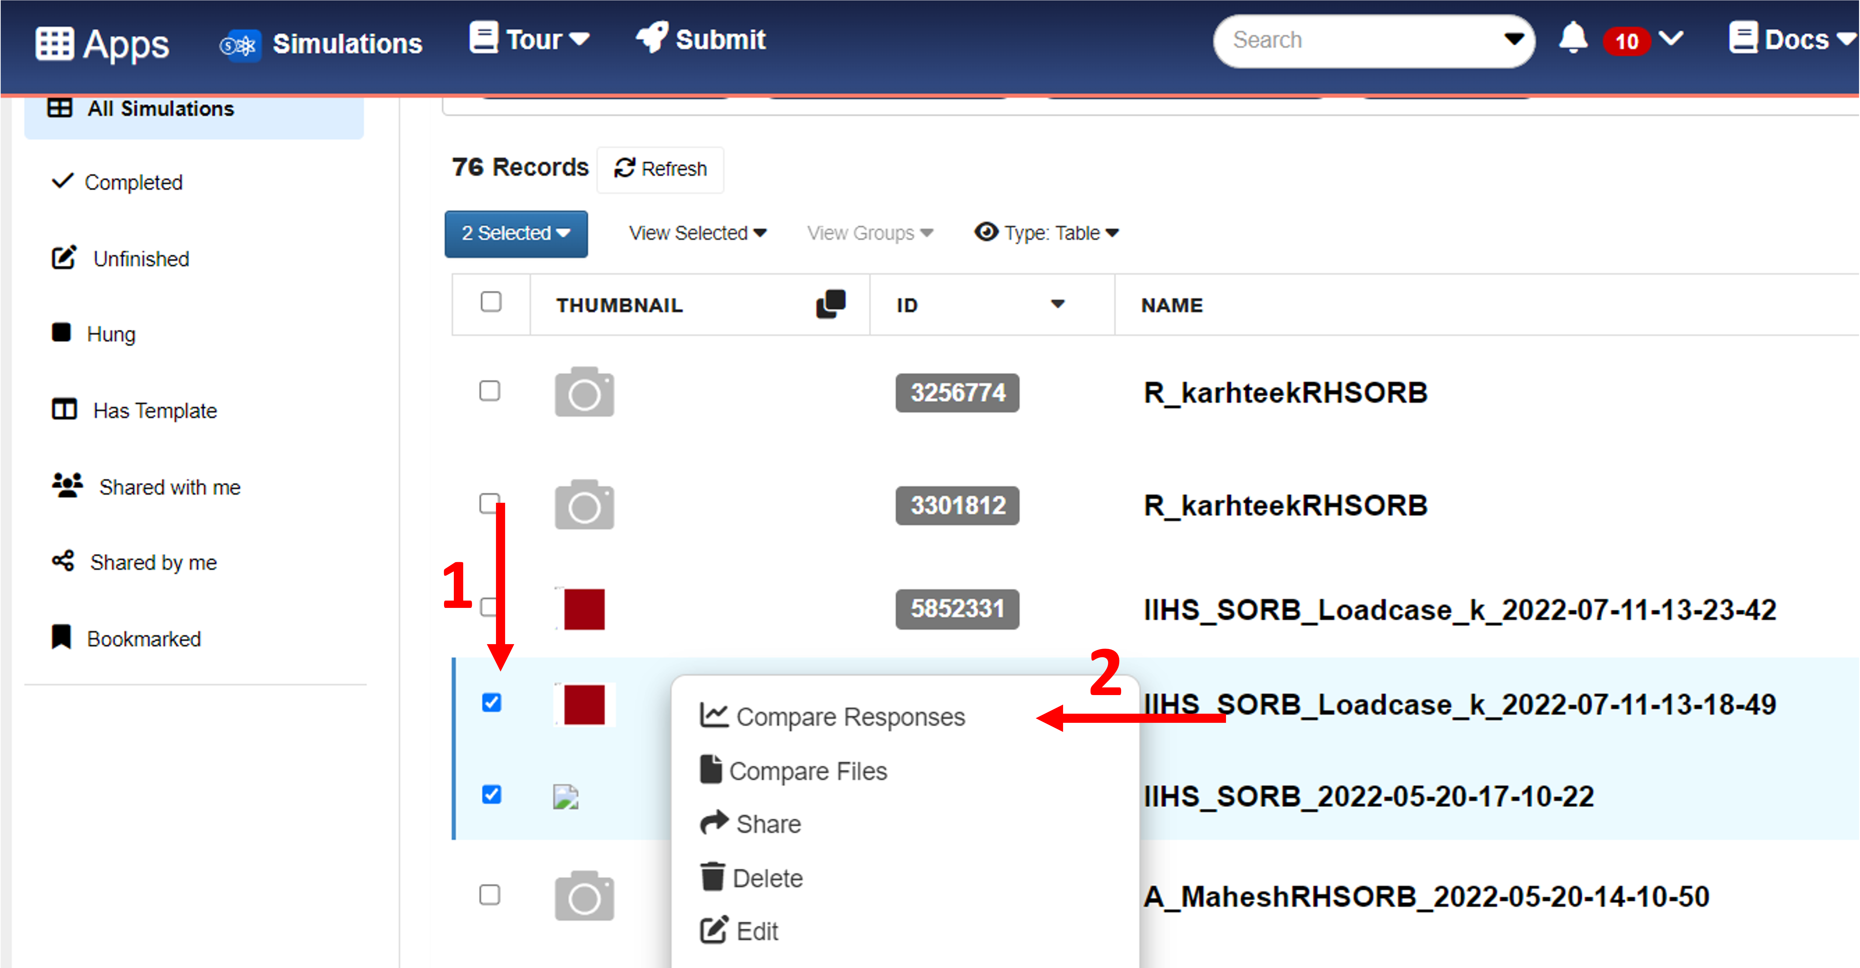Click the Share arrow icon in menu
This screenshot has height=968, width=1860.
pyautogui.click(x=714, y=822)
